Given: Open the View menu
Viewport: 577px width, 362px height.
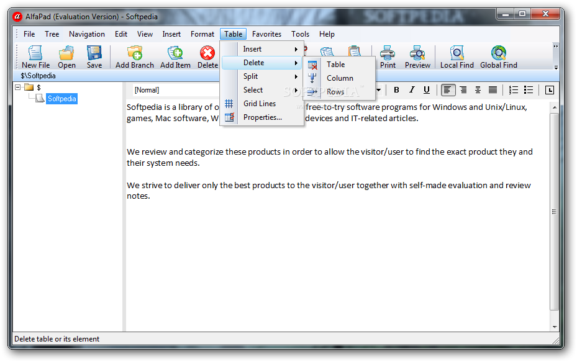Looking at the screenshot, I should [145, 34].
